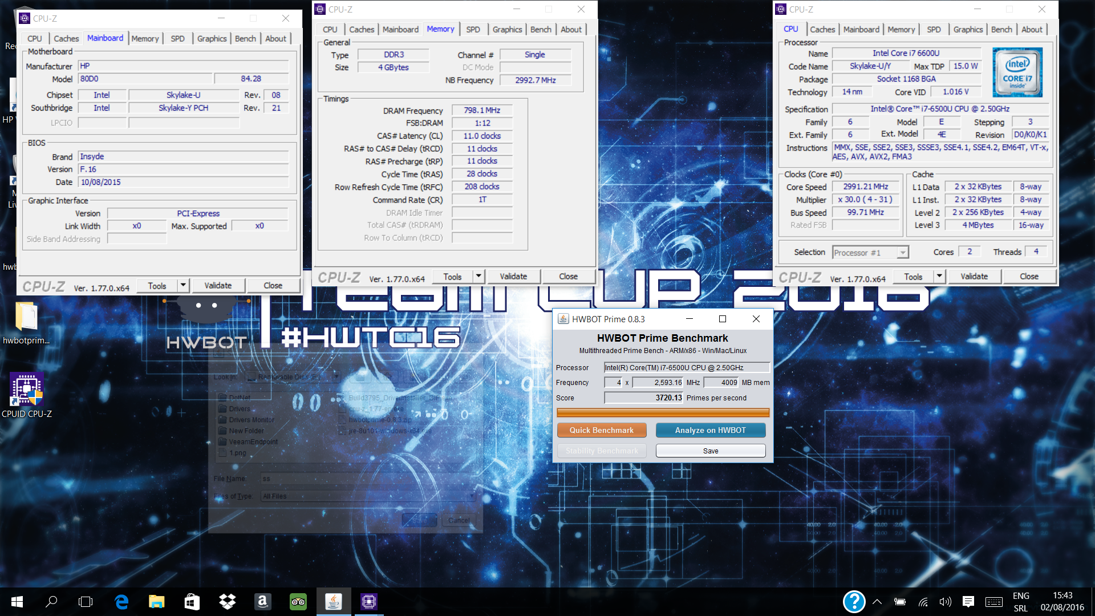Switch to Bench tab in CPU window
Screen dimensions: 1095x616
(1001, 29)
